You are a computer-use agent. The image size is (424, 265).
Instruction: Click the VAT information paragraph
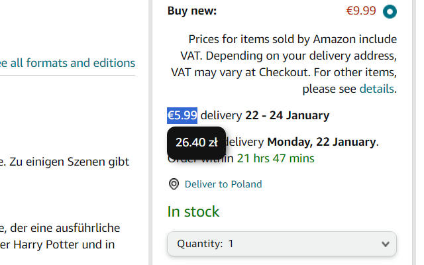tap(285, 64)
